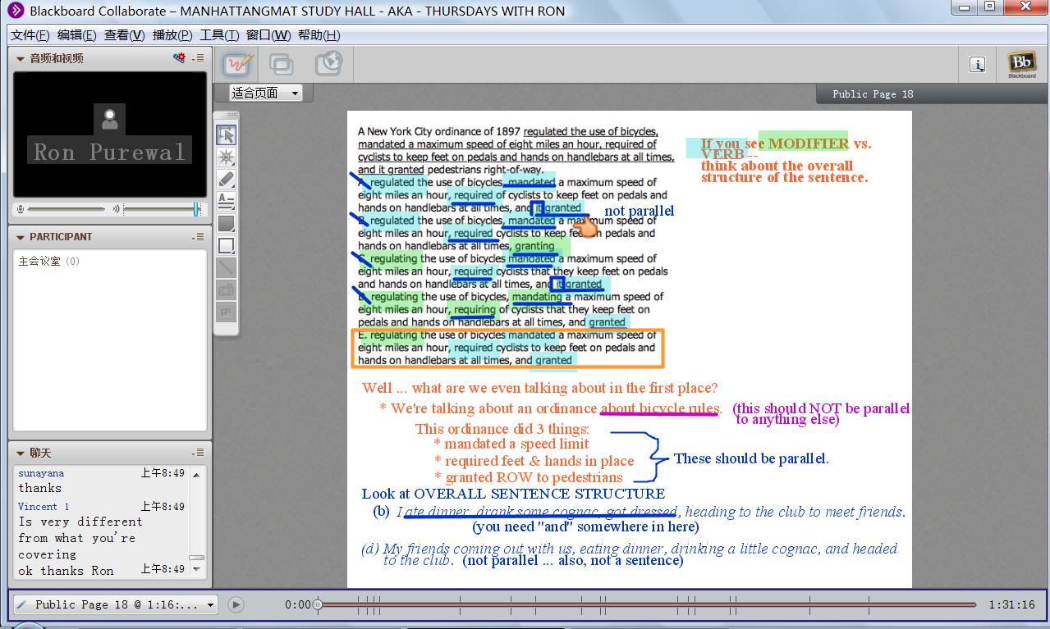
Task: Click the 'thanks' message from sunayana
Action: tap(40, 488)
